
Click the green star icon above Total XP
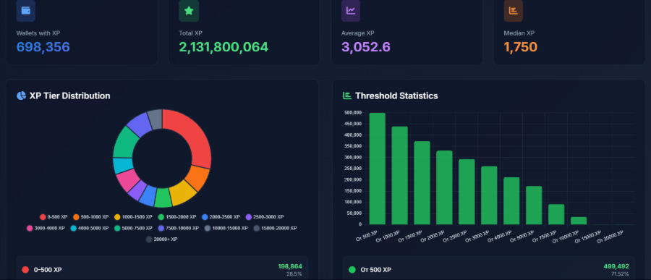coord(189,11)
